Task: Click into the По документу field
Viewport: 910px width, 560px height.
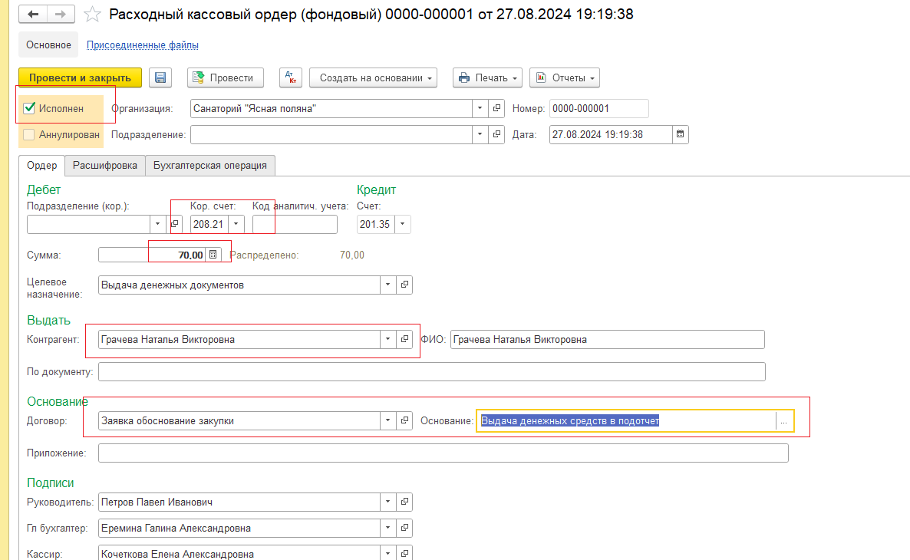Action: [x=432, y=371]
